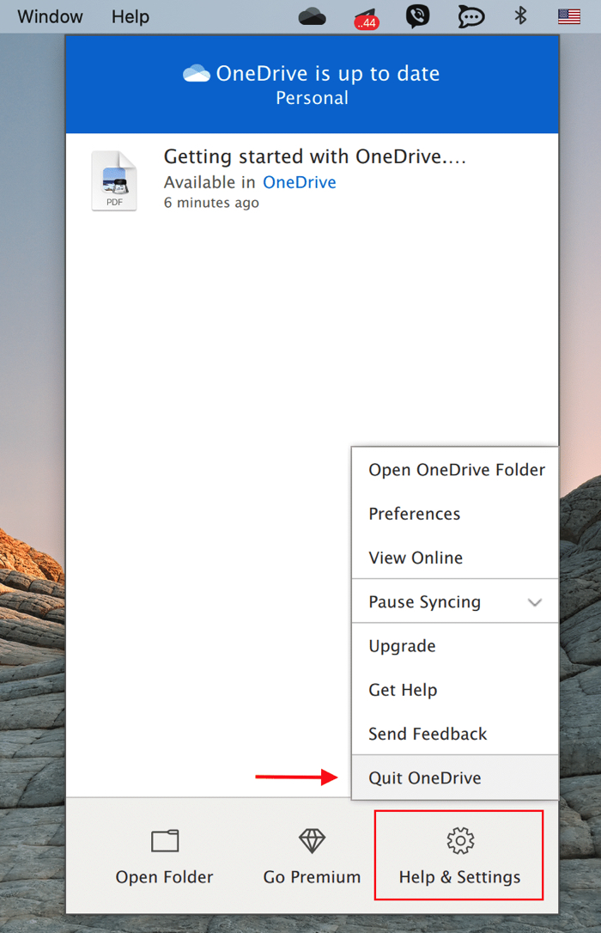601x933 pixels.
Task: Expand the Pause Syncing chevron
Action: click(535, 602)
